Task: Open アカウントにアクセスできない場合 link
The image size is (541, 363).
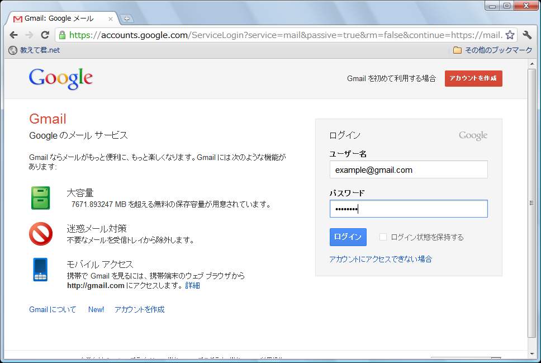Action: pos(381,260)
